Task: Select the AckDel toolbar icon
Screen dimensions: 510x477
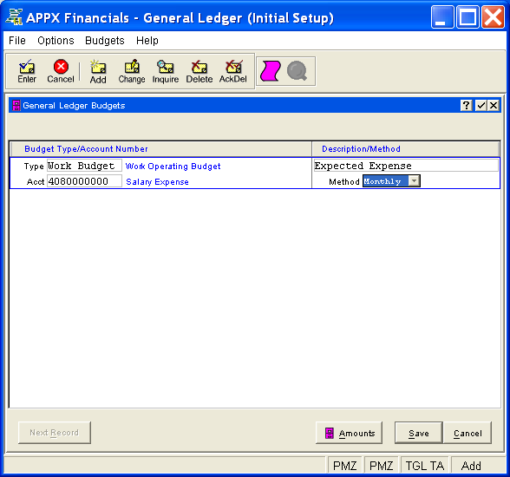Action: pyautogui.click(x=232, y=71)
